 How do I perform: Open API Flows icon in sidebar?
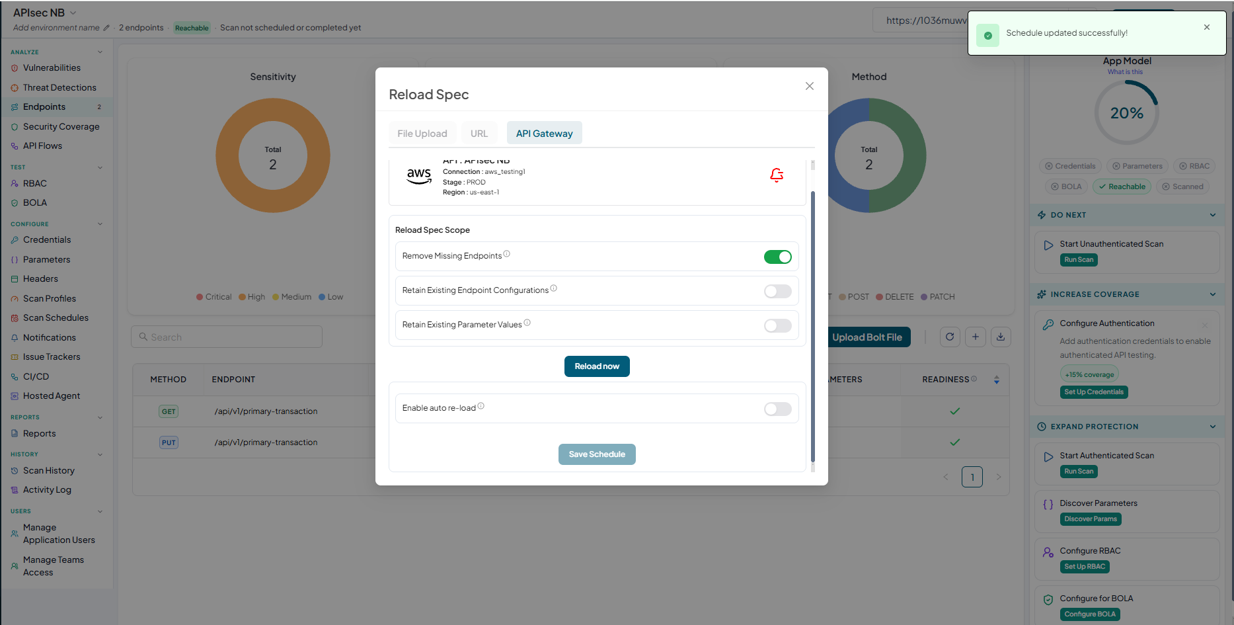15,146
